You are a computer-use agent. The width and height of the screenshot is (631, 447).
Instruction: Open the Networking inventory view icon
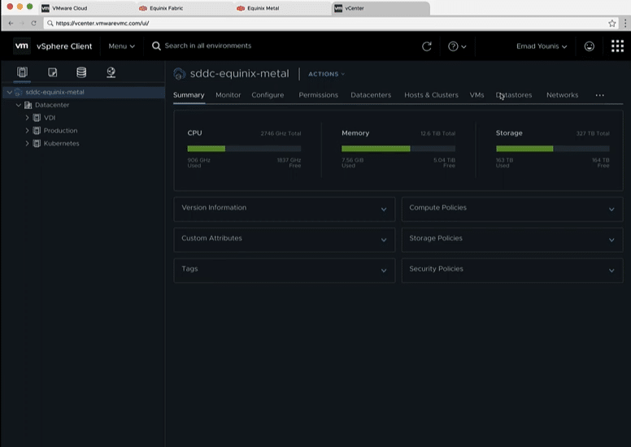(111, 72)
